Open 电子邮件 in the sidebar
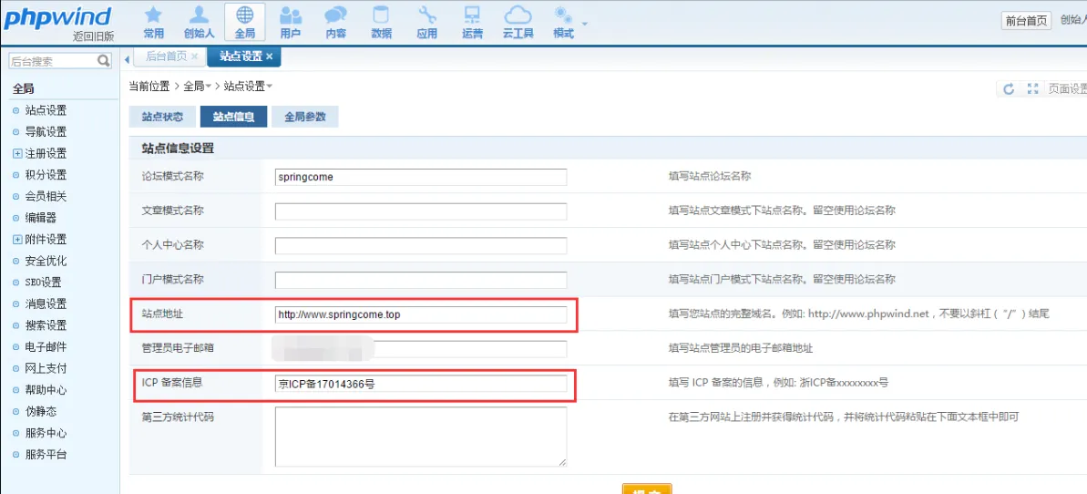Image resolution: width=1087 pixels, height=494 pixels. coord(46,347)
